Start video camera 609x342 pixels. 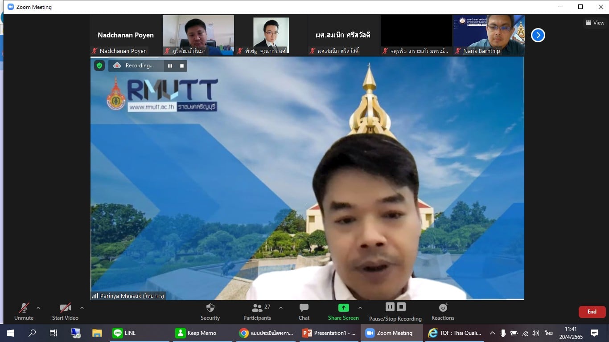tap(65, 311)
